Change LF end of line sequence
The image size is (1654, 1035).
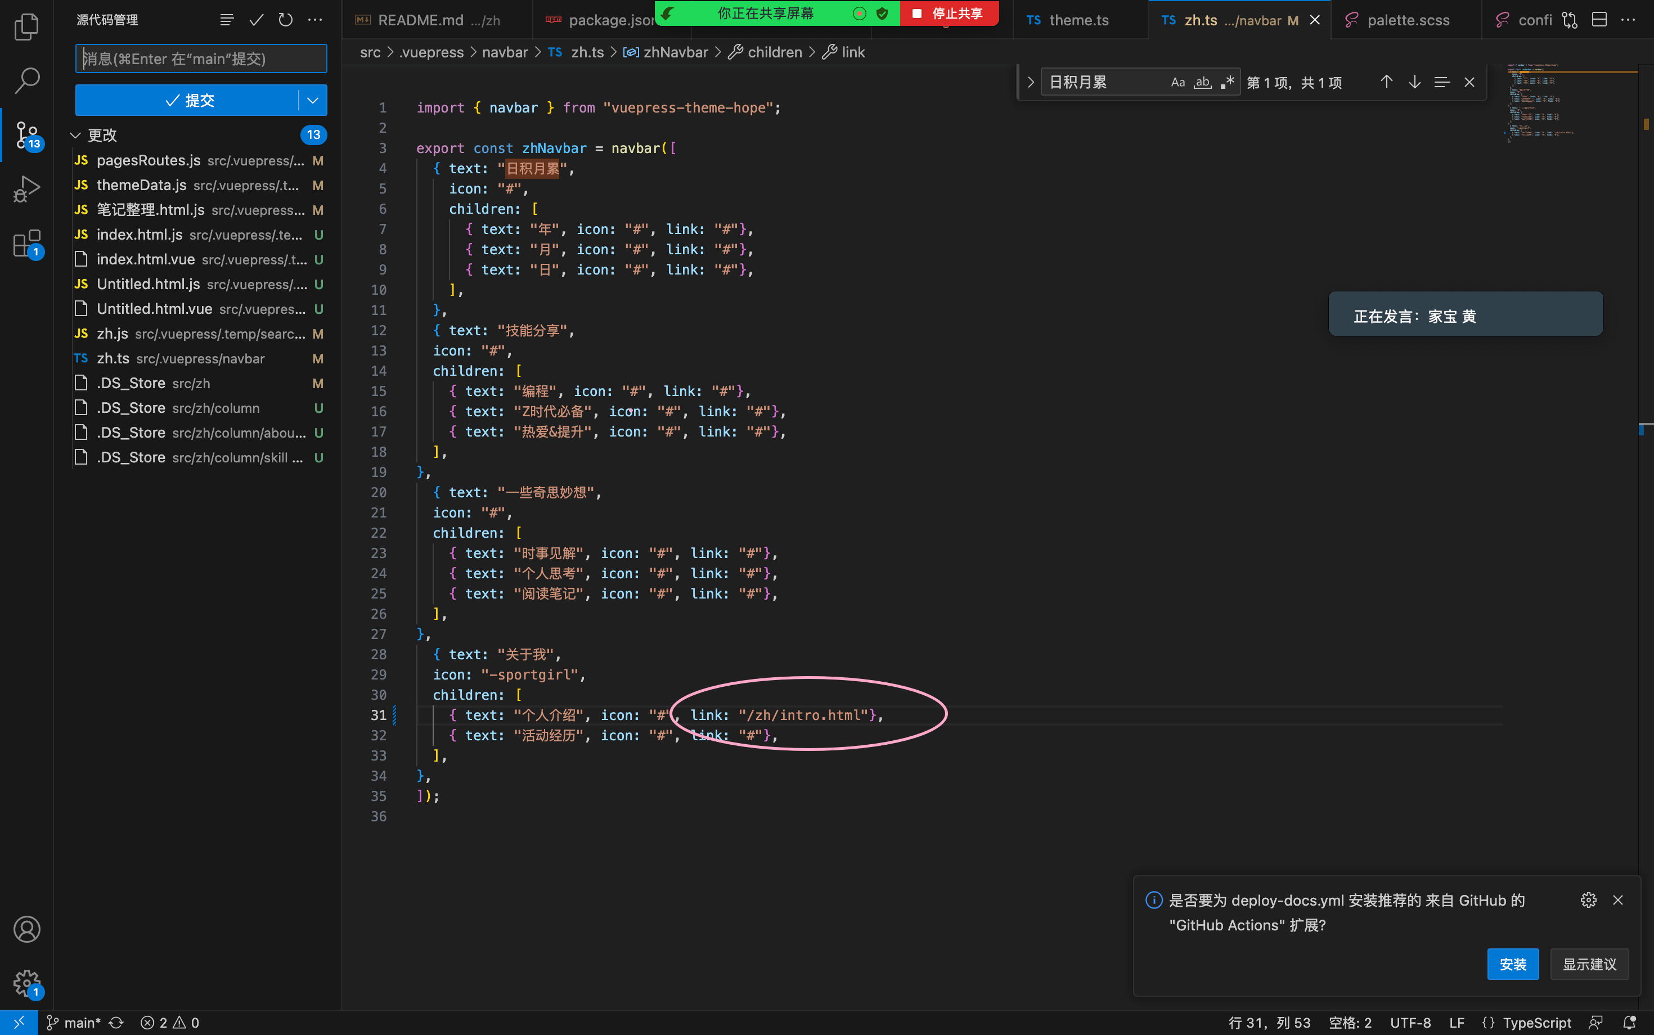(x=1457, y=1023)
